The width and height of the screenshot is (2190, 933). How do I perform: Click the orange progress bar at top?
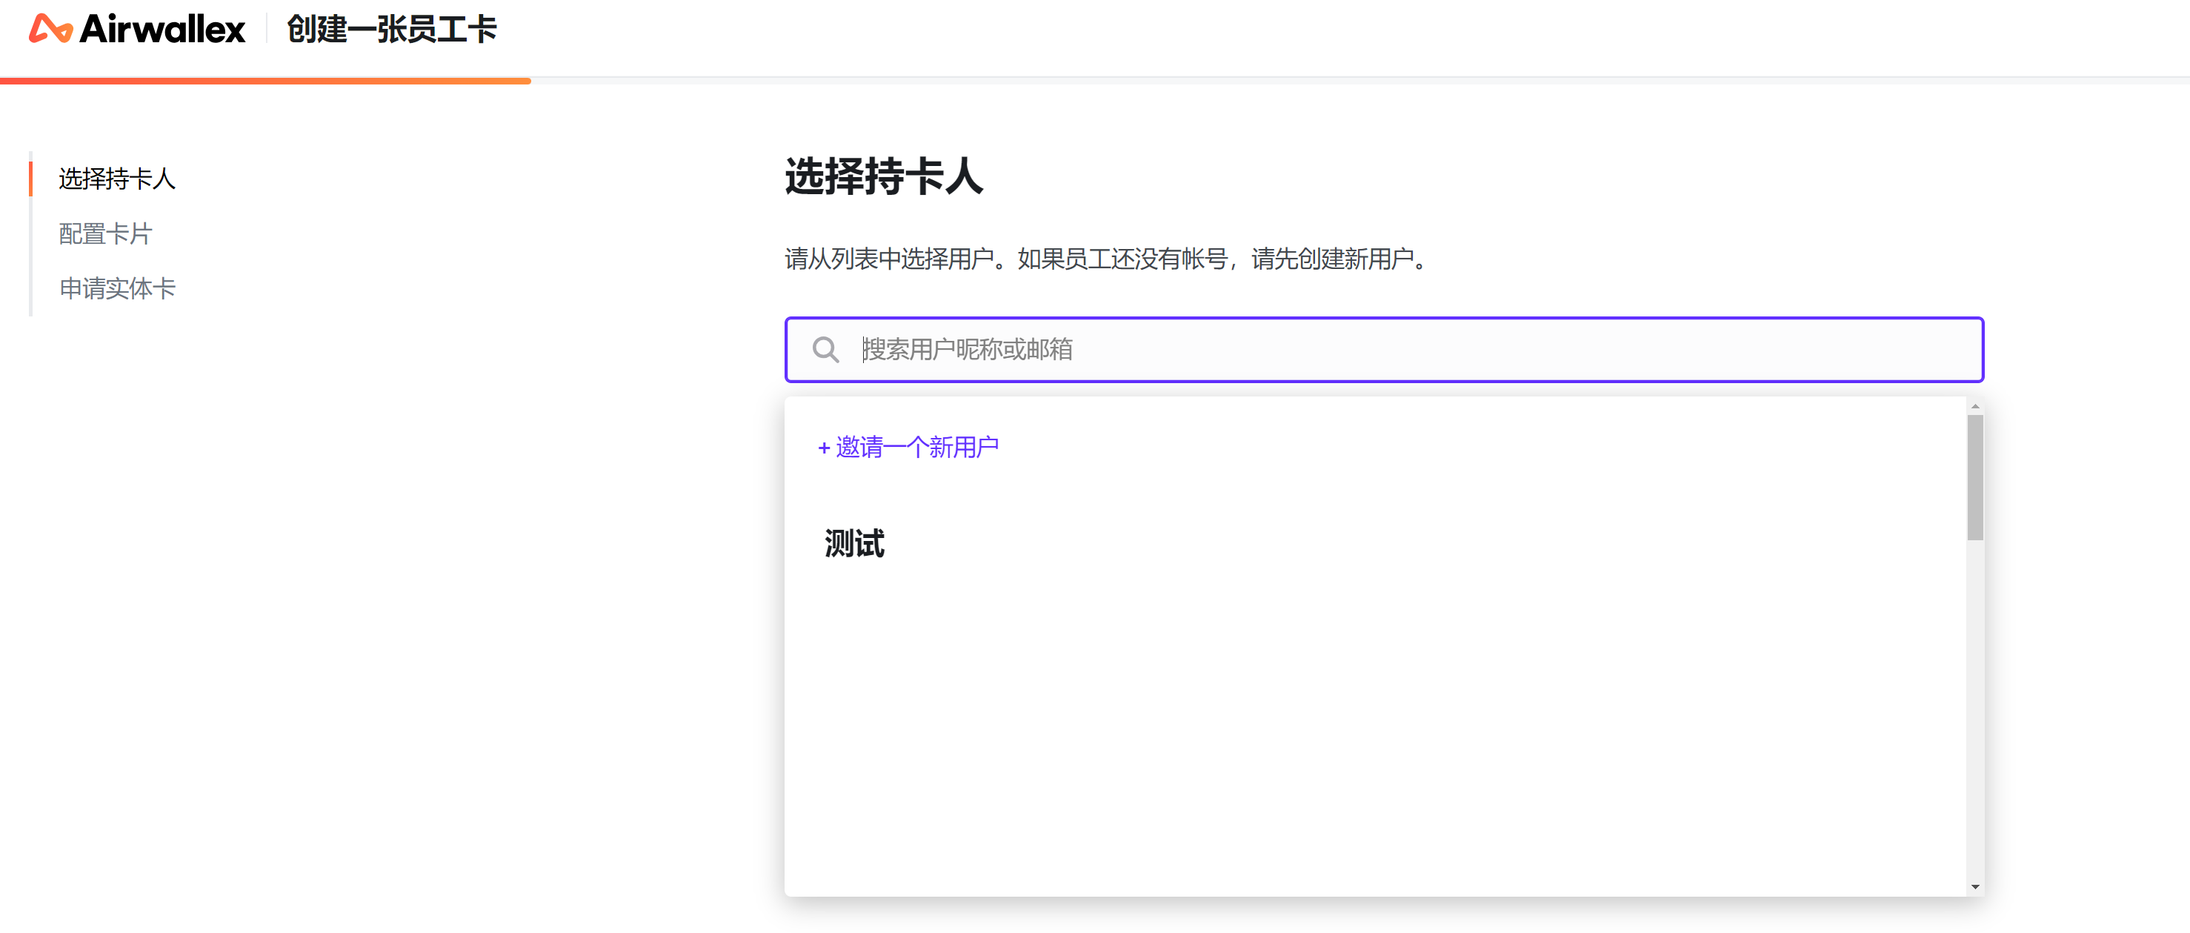pos(265,81)
